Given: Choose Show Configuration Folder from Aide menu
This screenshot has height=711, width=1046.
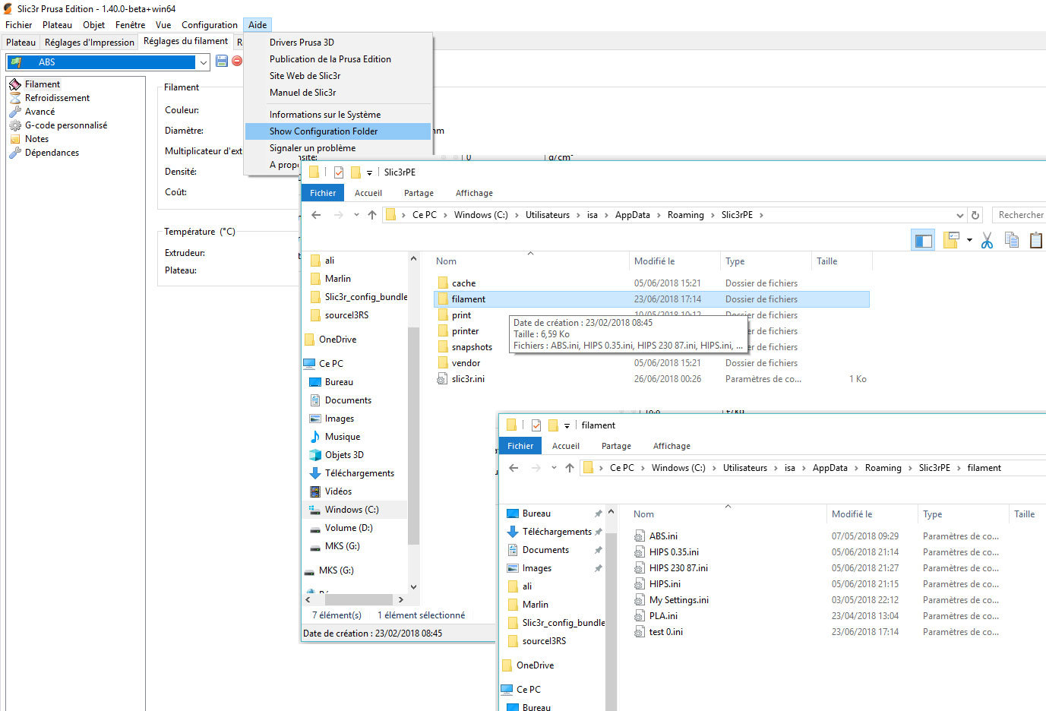Looking at the screenshot, I should click(x=338, y=131).
